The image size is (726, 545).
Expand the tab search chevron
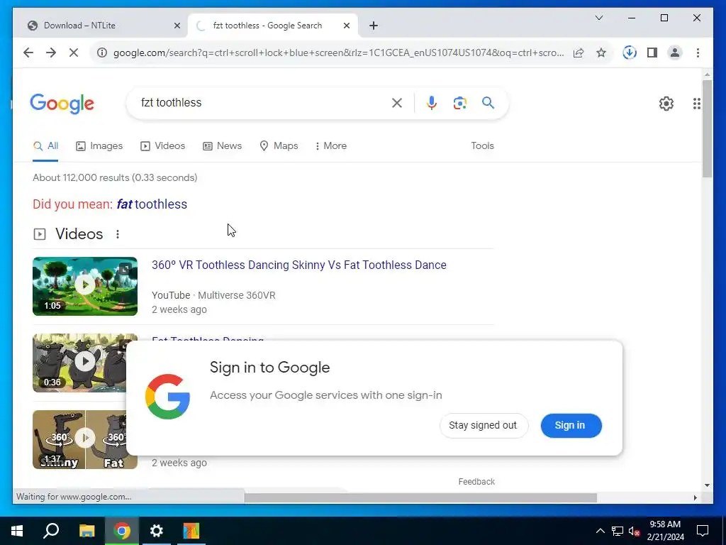pyautogui.click(x=598, y=18)
